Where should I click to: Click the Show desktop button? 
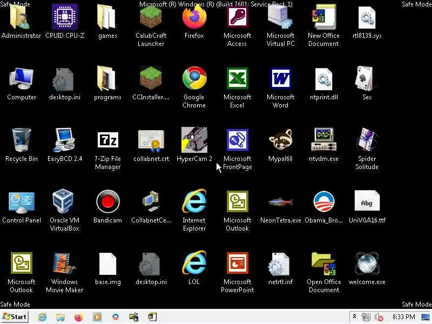[x=426, y=317]
